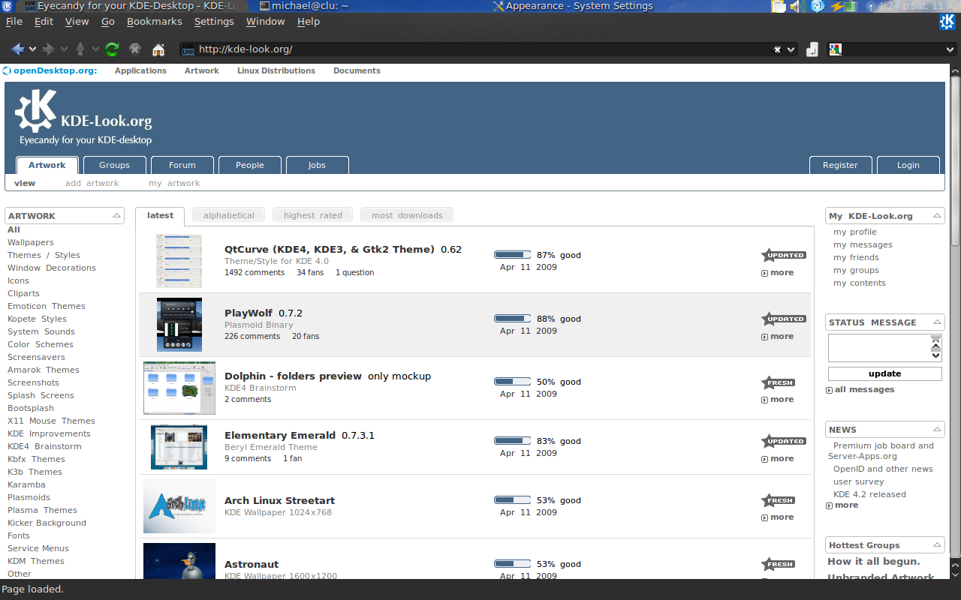Click the UPDATED star badge for QtCurve
Image resolution: width=961 pixels, height=600 pixels.
(783, 255)
